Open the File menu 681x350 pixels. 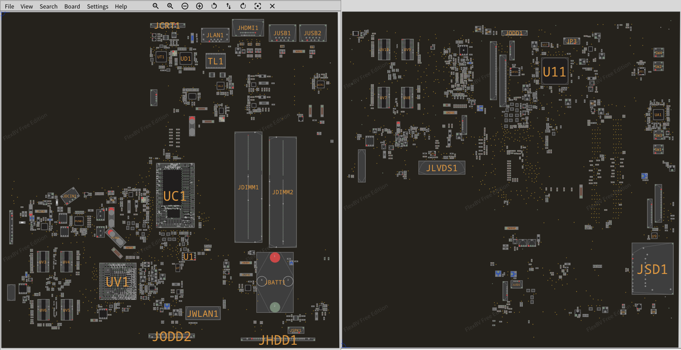tap(9, 6)
